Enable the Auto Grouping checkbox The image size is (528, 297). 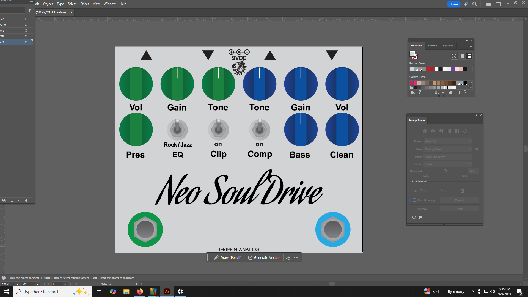414,200
